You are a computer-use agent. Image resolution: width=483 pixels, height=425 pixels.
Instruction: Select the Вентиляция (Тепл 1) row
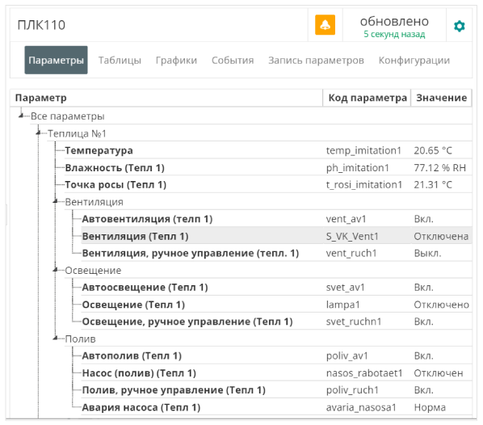tap(276, 236)
